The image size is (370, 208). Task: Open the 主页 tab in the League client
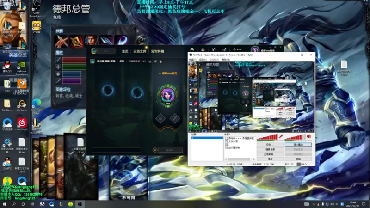[x=125, y=51]
